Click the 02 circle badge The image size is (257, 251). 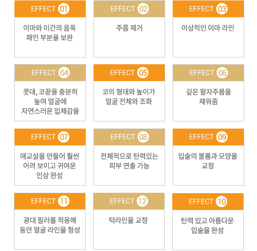pos(143,9)
